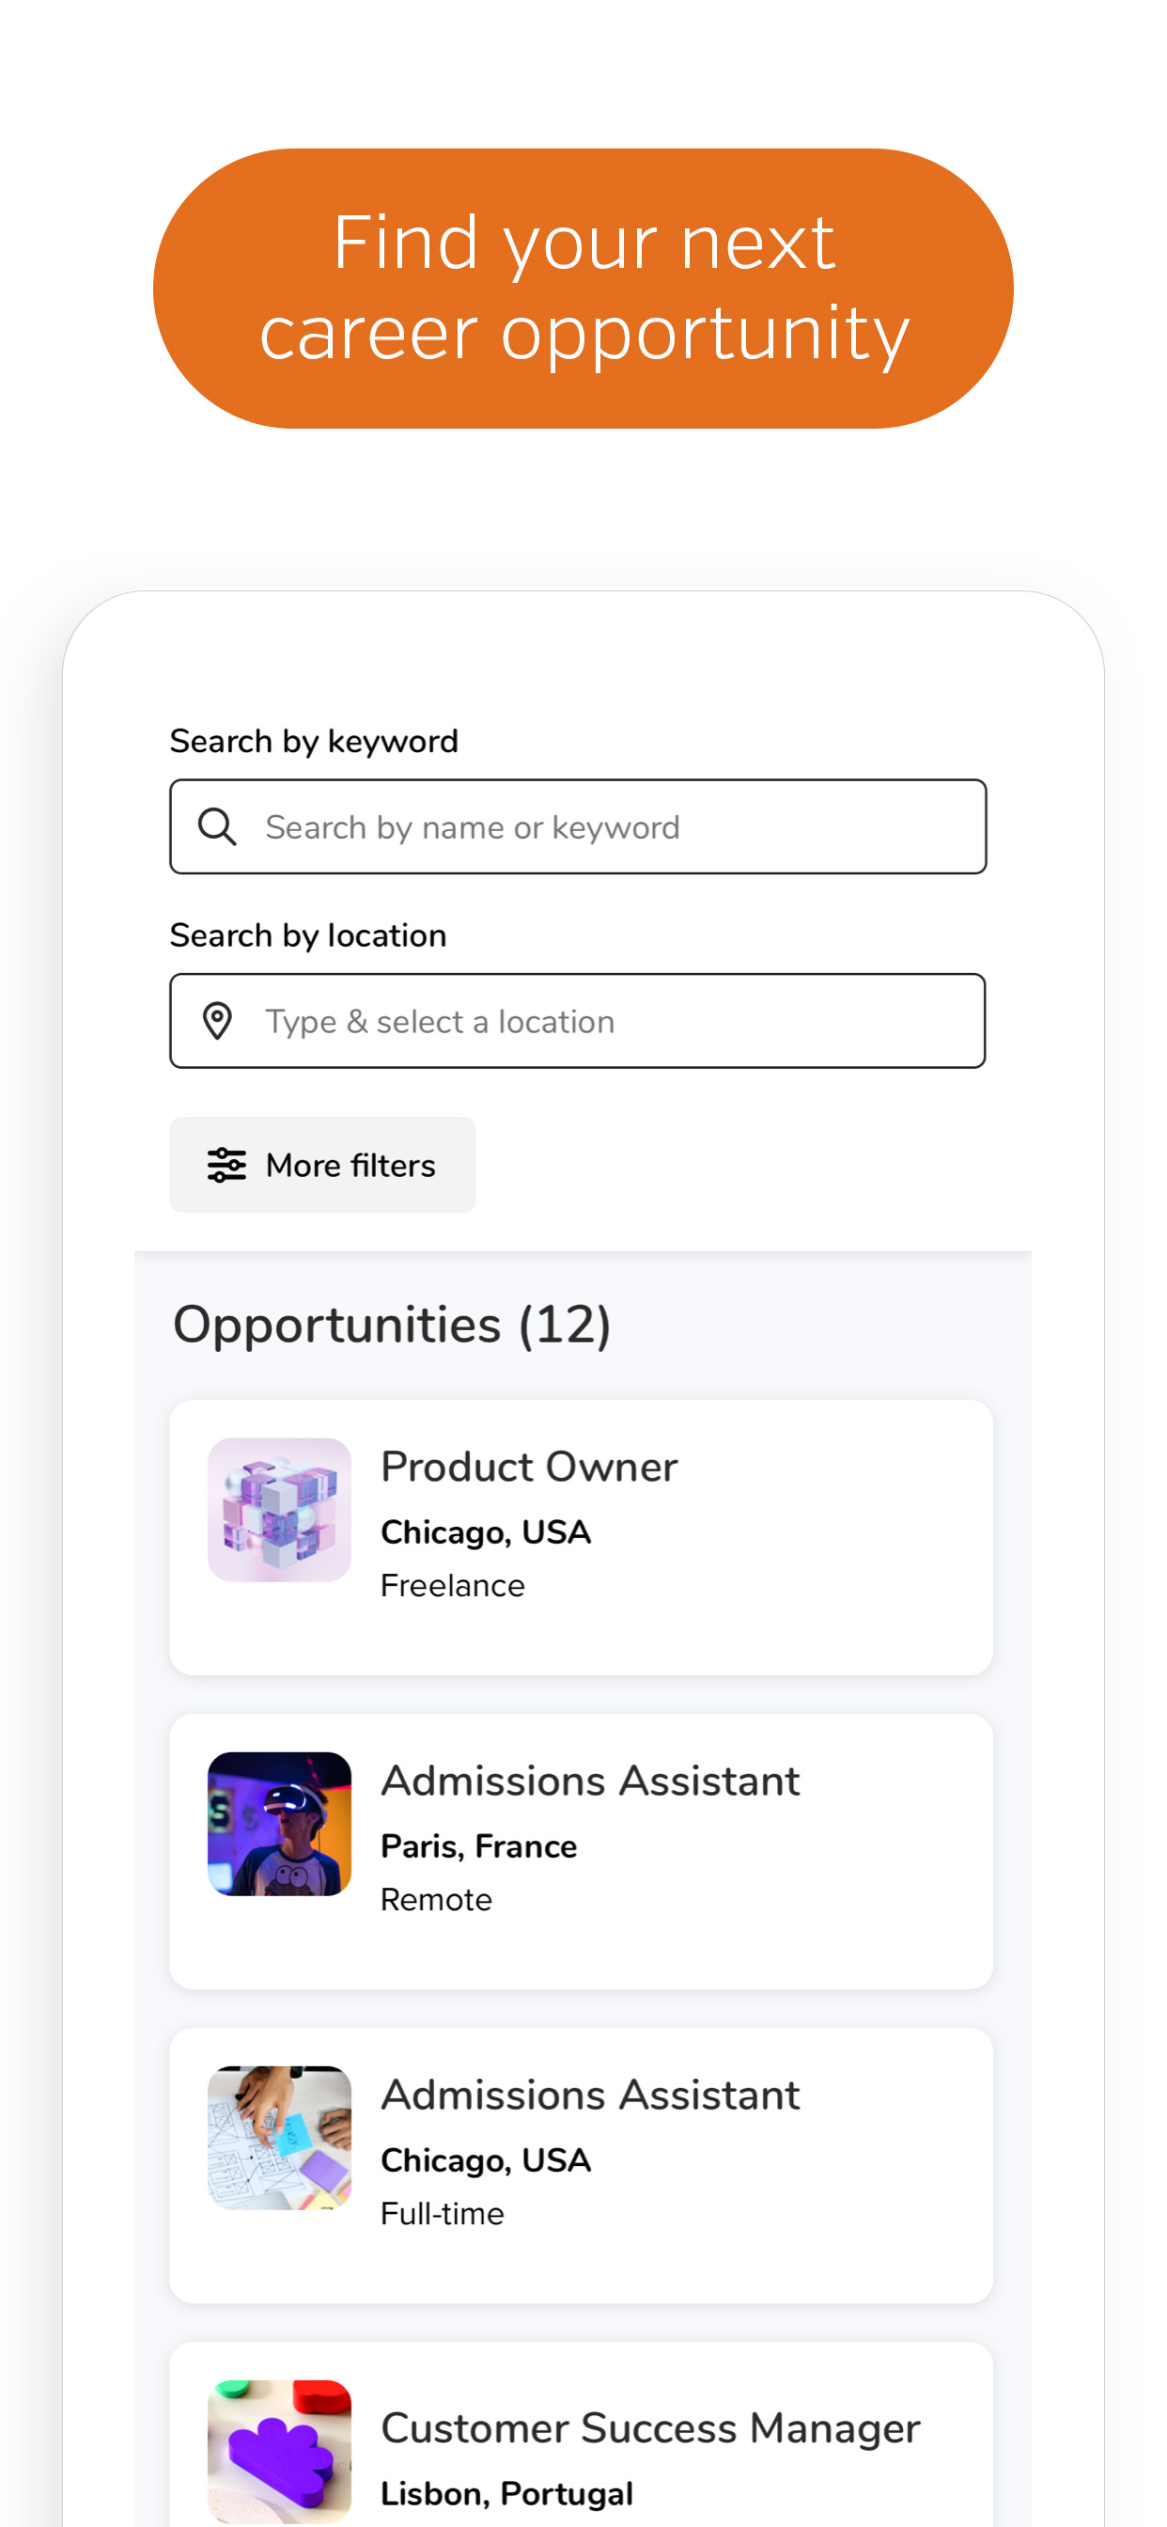Click the sliders icon in More filters

[x=226, y=1165]
